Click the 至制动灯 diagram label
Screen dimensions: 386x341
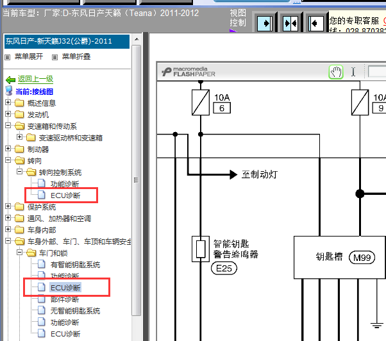260,174
